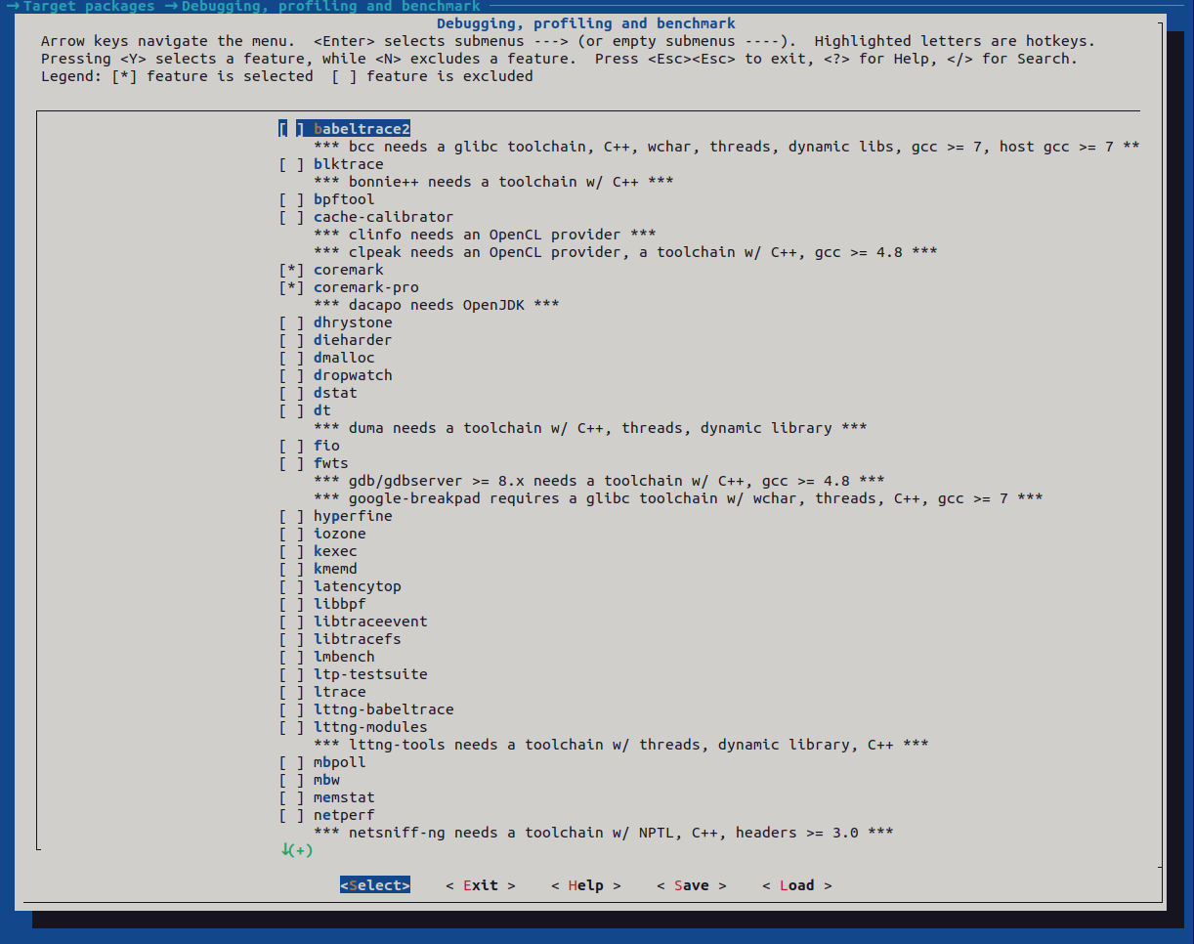Select the dhrystone entry
The height and width of the screenshot is (944, 1194).
coord(335,322)
